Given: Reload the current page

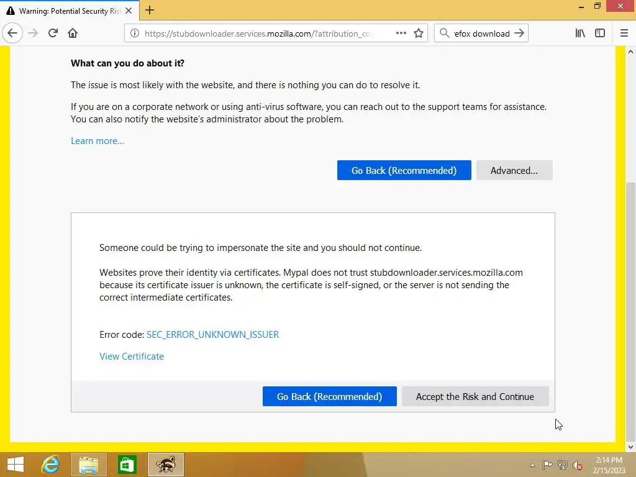Looking at the screenshot, I should [x=53, y=34].
